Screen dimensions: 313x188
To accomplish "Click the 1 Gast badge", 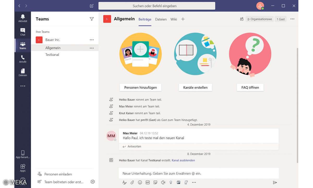I will [x=281, y=19].
